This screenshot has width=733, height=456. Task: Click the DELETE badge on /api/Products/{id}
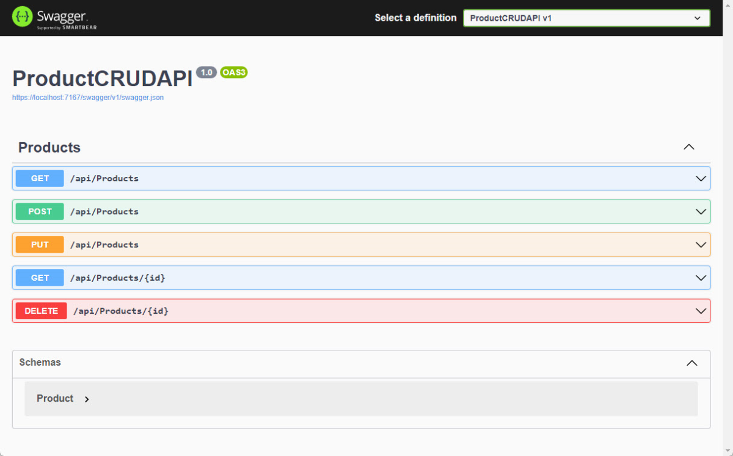tap(41, 311)
